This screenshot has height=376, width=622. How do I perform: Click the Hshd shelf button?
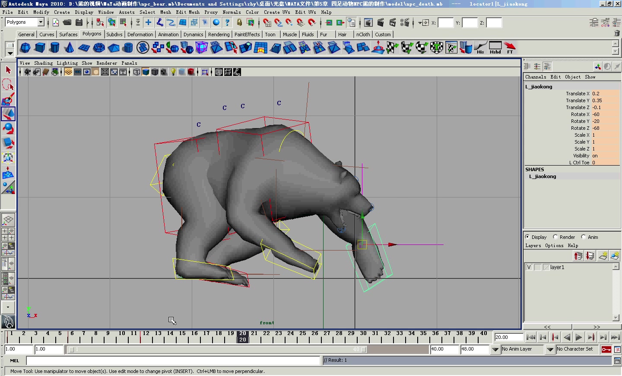[x=495, y=47]
